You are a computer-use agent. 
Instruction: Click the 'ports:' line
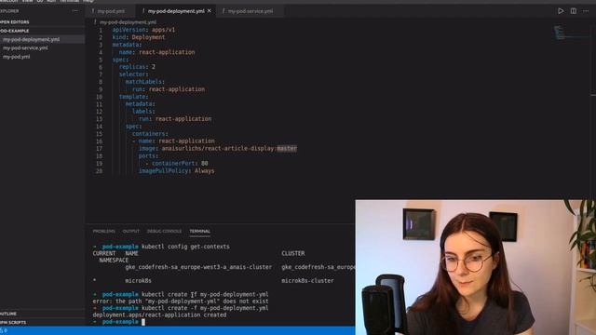tap(148, 155)
